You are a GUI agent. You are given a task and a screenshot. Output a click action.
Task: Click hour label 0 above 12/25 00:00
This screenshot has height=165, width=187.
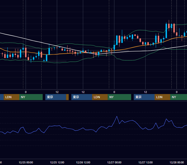26,92
